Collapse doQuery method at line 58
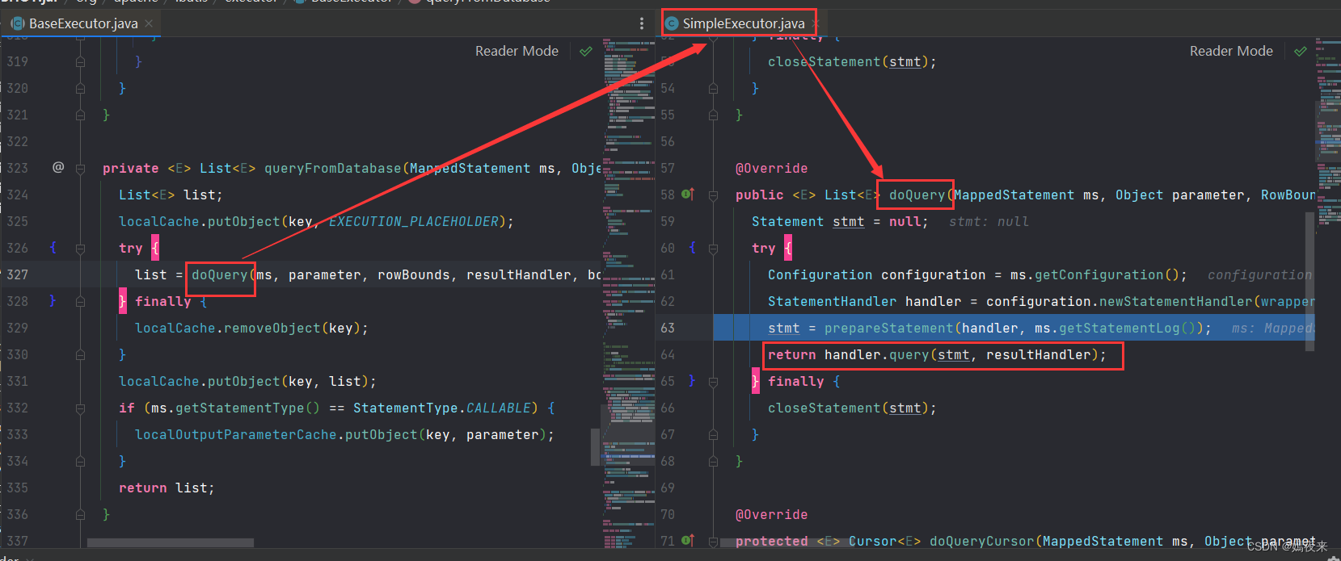This screenshot has width=1341, height=561. click(x=713, y=195)
